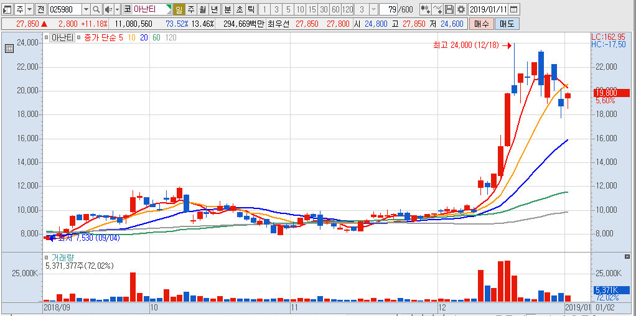The height and width of the screenshot is (316, 636).
Task: Click the candle count field showing 79
Action: (x=388, y=9)
